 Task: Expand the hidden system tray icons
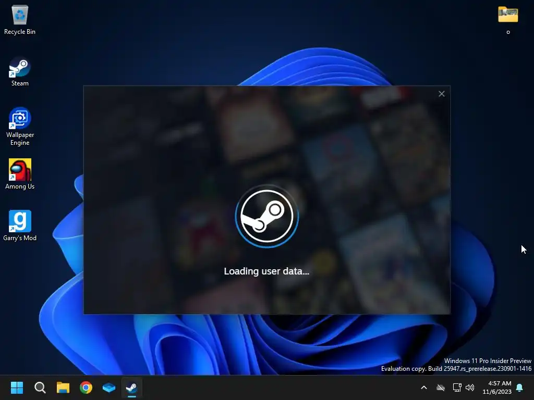coord(424,387)
